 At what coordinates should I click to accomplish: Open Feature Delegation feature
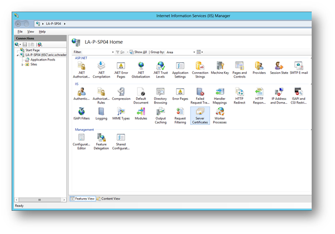point(101,141)
